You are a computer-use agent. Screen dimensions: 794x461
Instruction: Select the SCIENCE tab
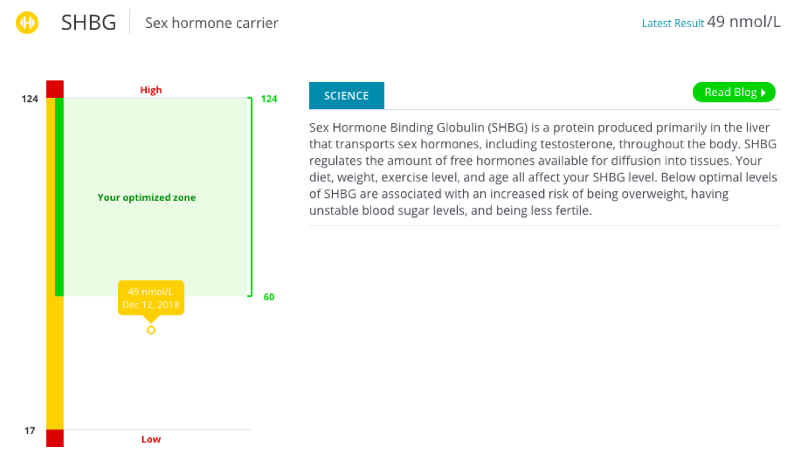[346, 96]
